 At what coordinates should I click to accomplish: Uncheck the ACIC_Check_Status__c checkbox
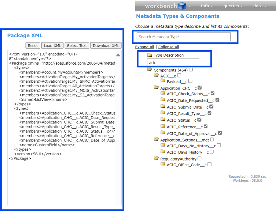pos(213,93)
